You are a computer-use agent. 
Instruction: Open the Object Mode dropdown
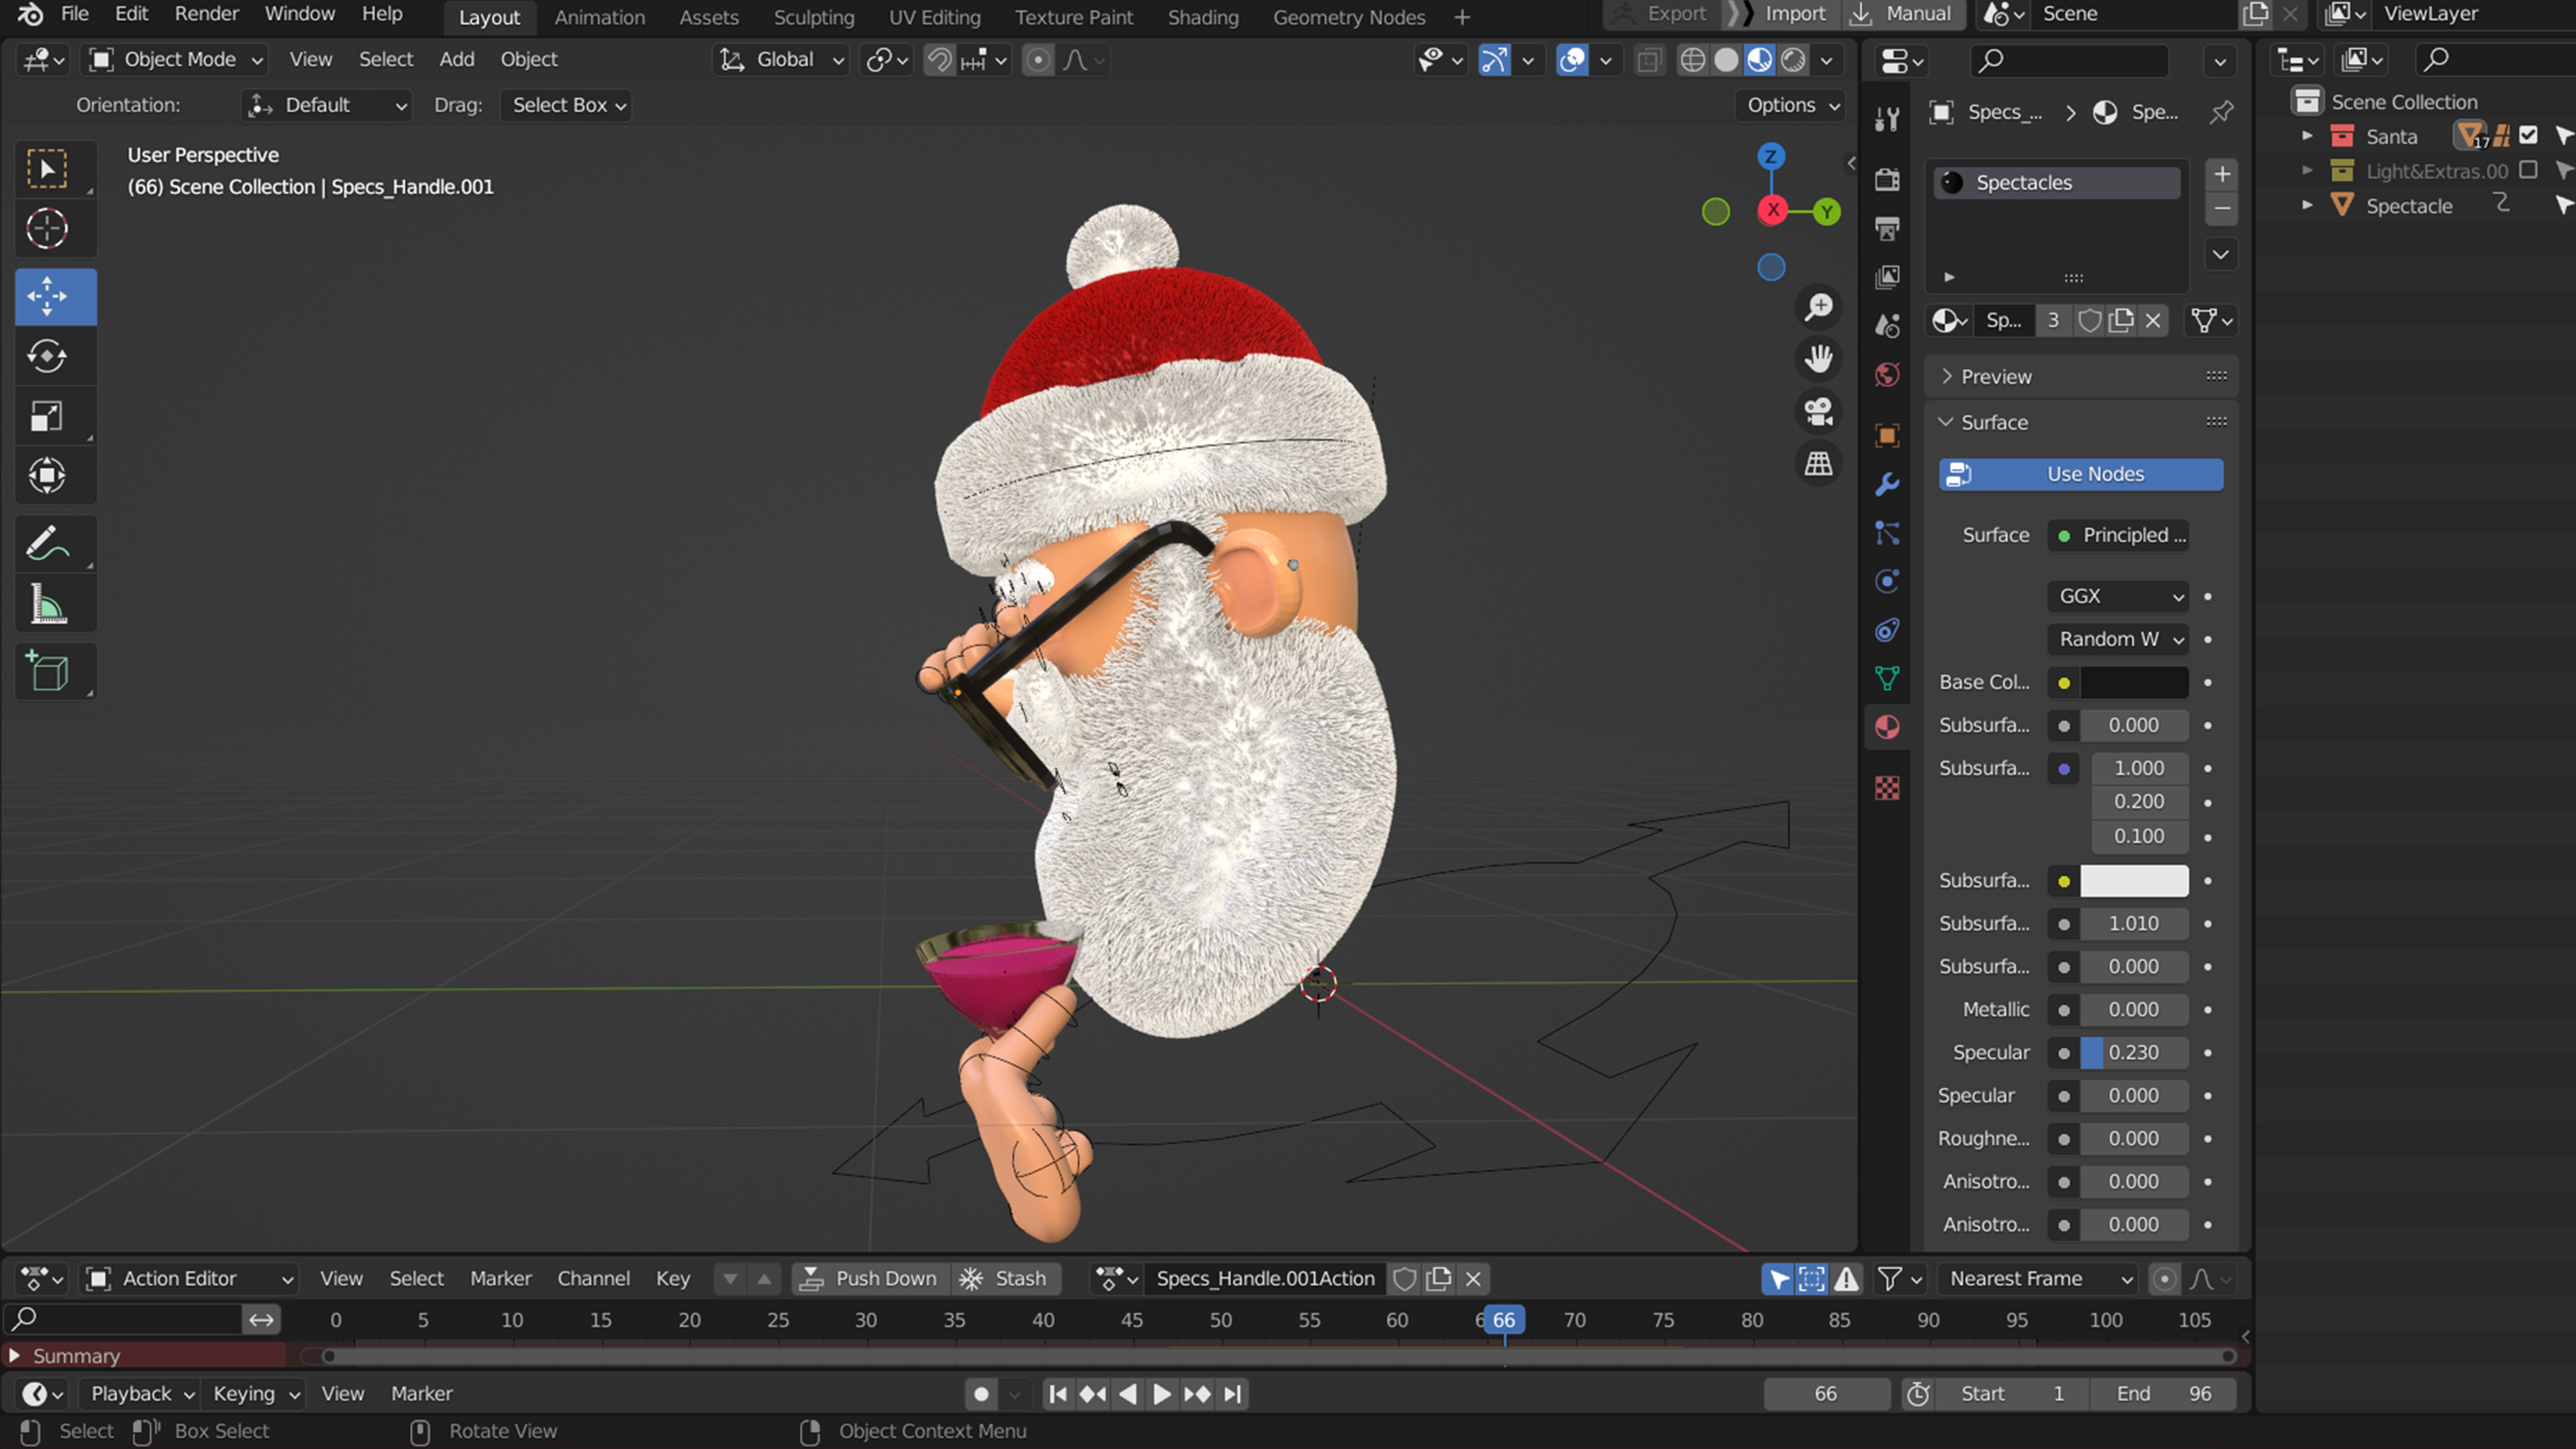pyautogui.click(x=176, y=60)
